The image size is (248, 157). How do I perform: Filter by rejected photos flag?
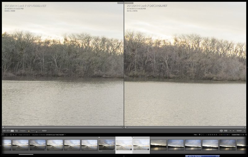(204, 135)
